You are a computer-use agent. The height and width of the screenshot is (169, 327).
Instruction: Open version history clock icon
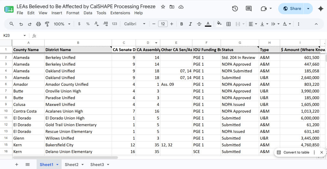235,9
